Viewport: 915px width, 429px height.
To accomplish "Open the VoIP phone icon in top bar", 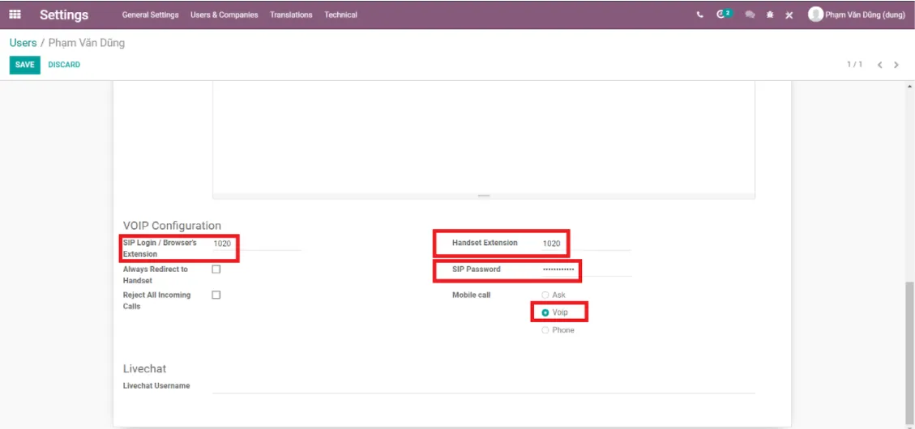I will (x=699, y=15).
